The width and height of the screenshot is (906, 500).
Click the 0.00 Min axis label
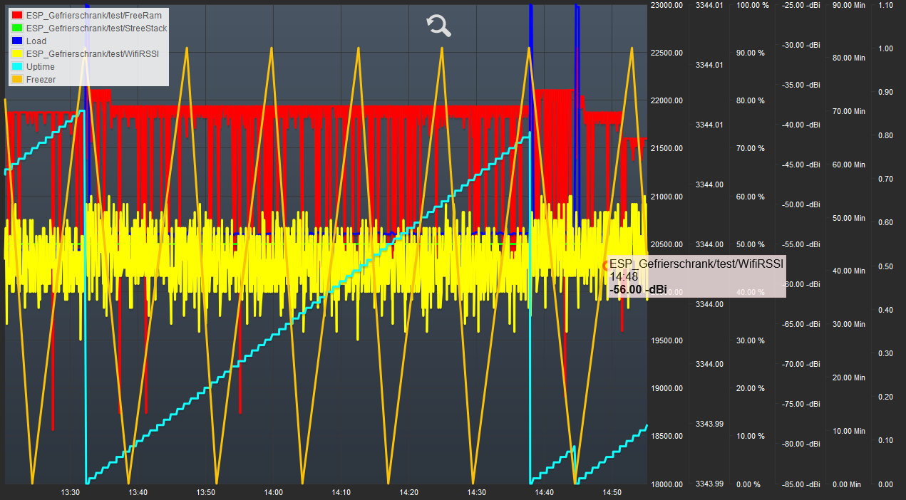[846, 484]
